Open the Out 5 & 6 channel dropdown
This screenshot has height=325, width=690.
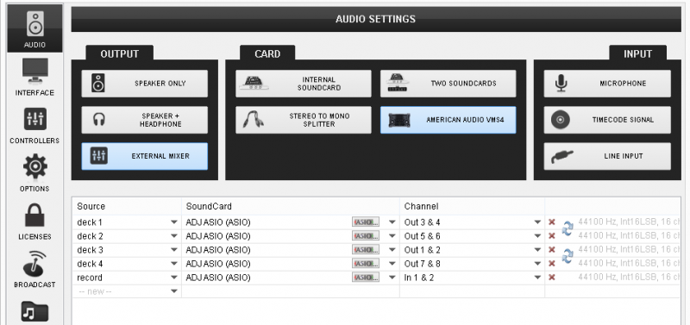(537, 236)
